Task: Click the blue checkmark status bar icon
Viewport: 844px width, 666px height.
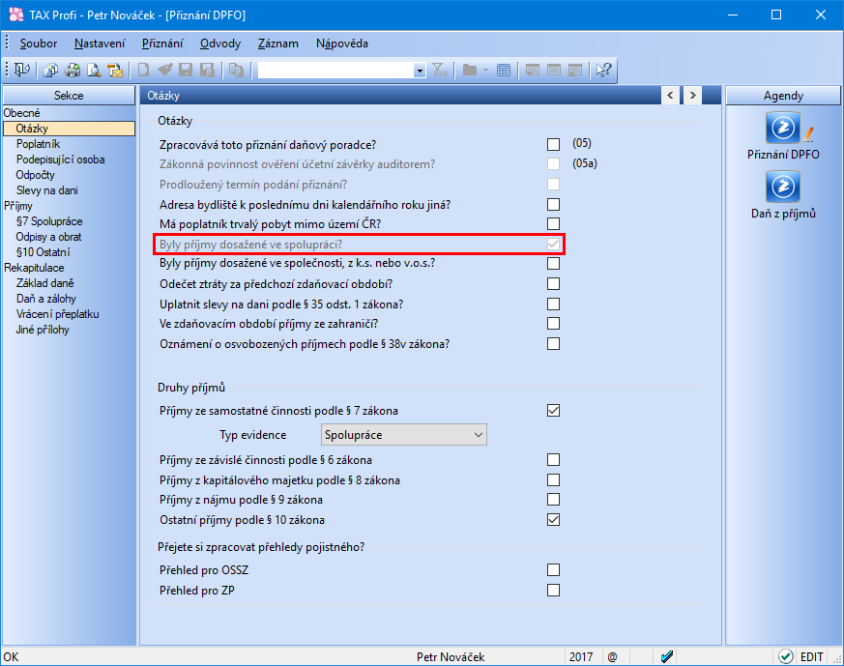Action: click(667, 656)
